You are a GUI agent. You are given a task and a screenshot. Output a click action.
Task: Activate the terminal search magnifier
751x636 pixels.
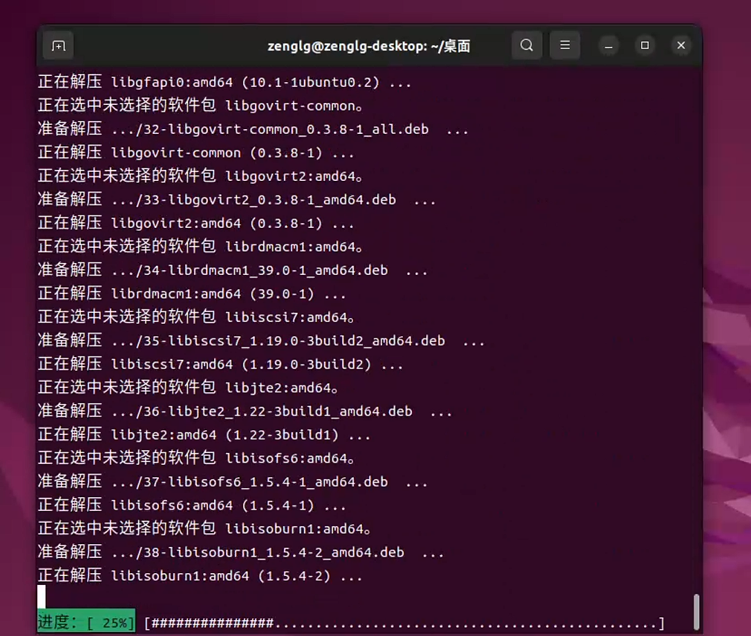(x=526, y=45)
